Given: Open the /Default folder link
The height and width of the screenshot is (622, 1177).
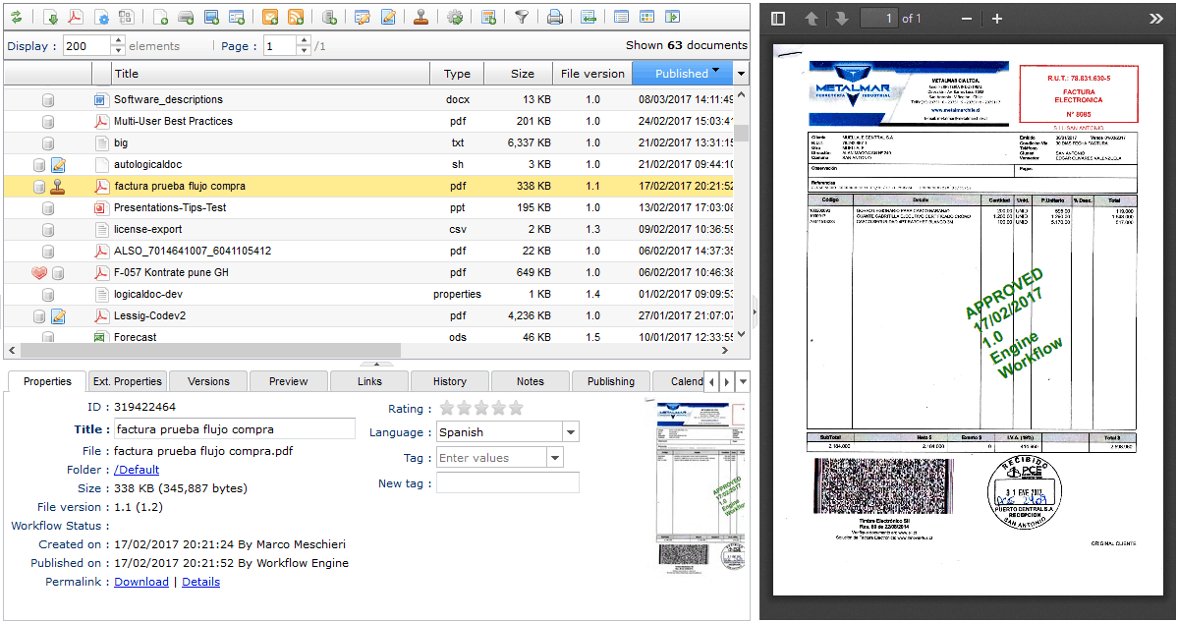Looking at the screenshot, I should [x=137, y=470].
